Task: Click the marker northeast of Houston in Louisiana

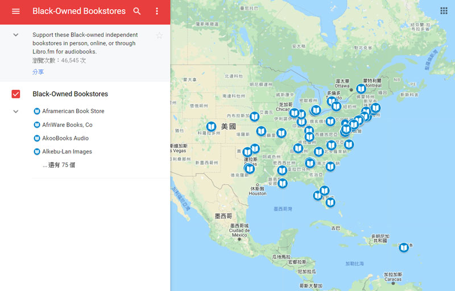Action: (x=283, y=183)
